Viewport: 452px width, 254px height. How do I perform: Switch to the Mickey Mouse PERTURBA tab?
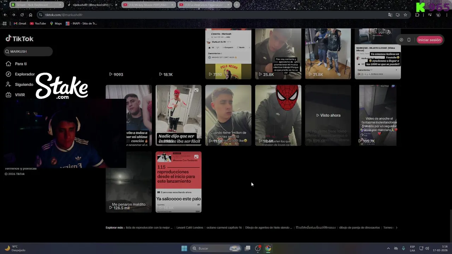pyautogui.click(x=148, y=5)
